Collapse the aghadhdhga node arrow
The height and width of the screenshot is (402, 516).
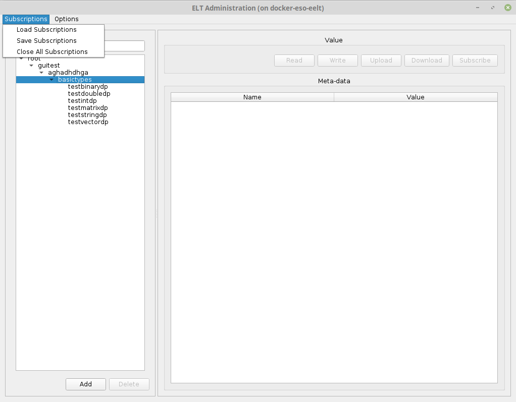(x=41, y=73)
